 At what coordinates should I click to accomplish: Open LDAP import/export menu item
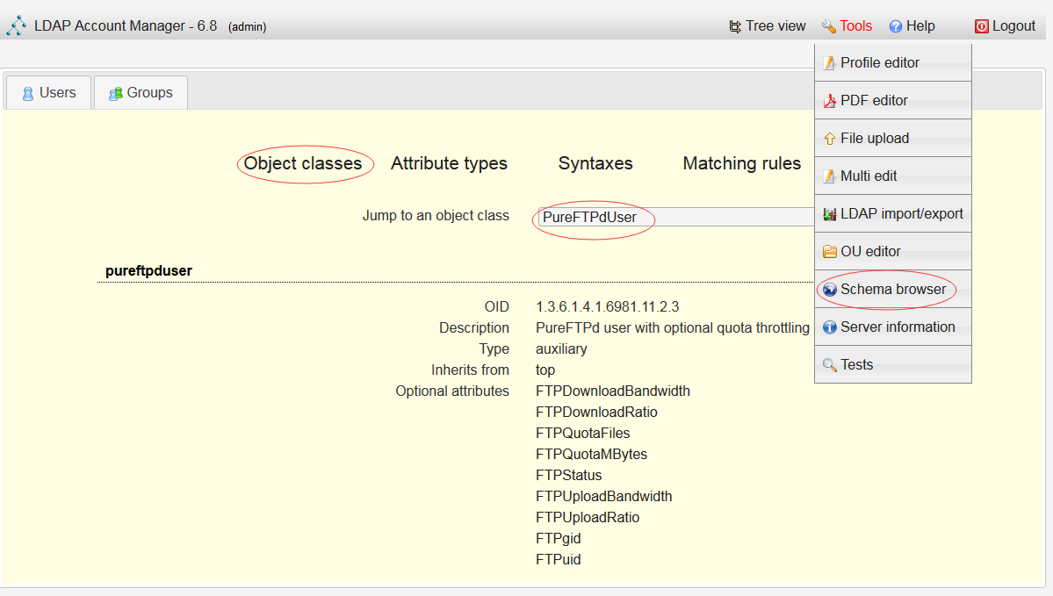tap(901, 214)
